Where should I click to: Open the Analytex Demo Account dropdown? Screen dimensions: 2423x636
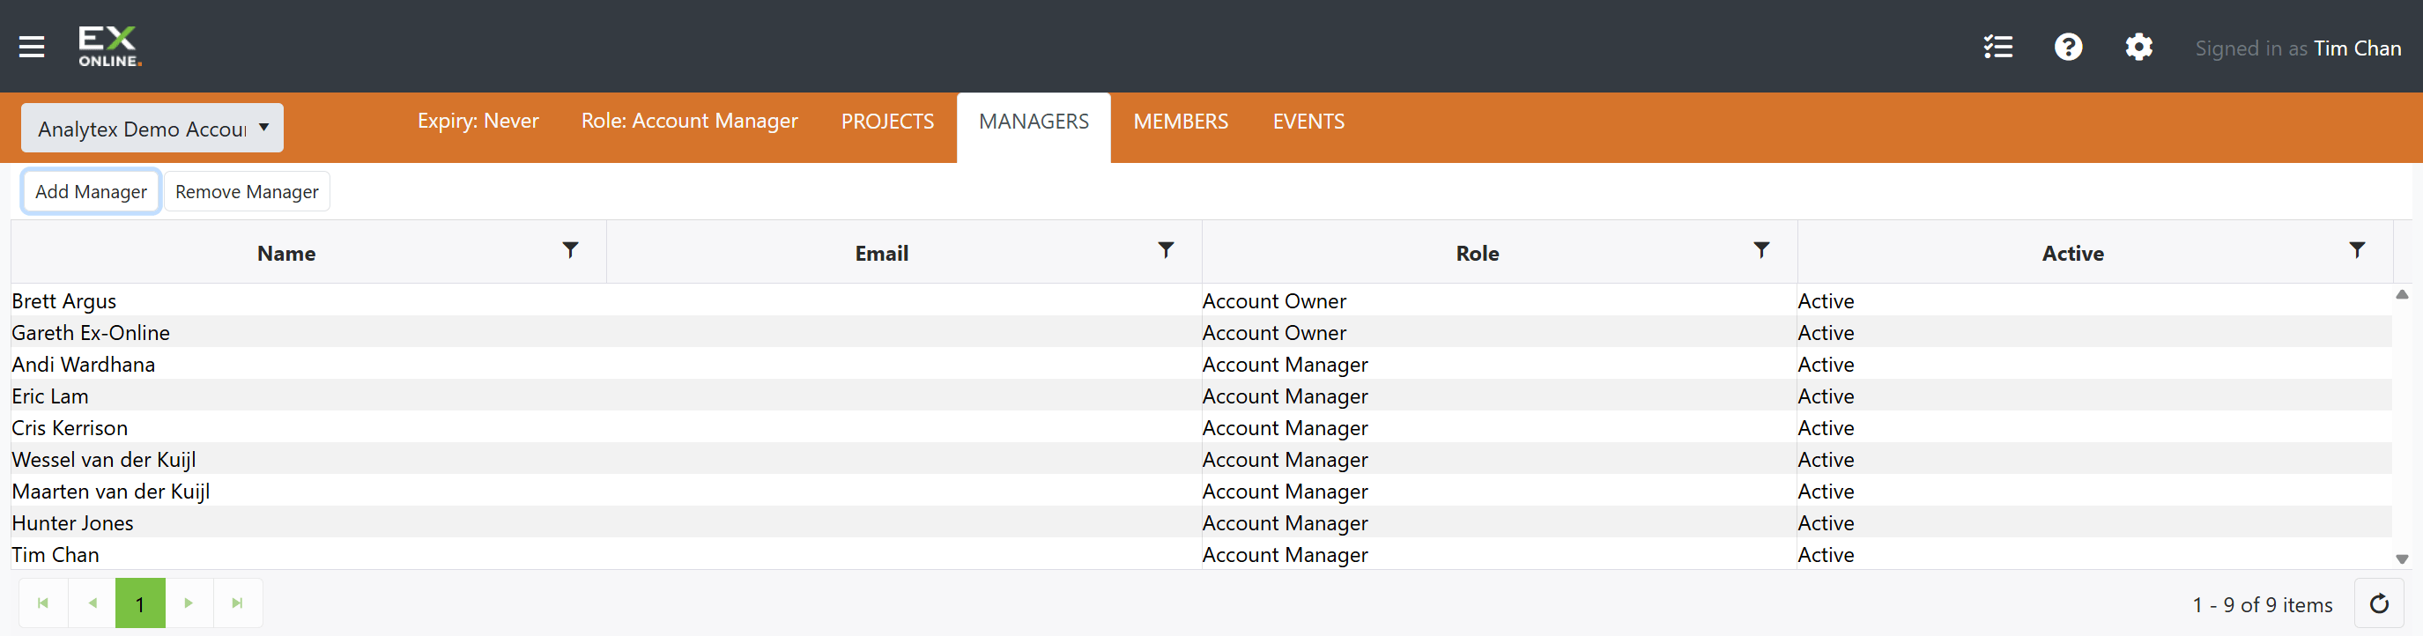pyautogui.click(x=152, y=128)
